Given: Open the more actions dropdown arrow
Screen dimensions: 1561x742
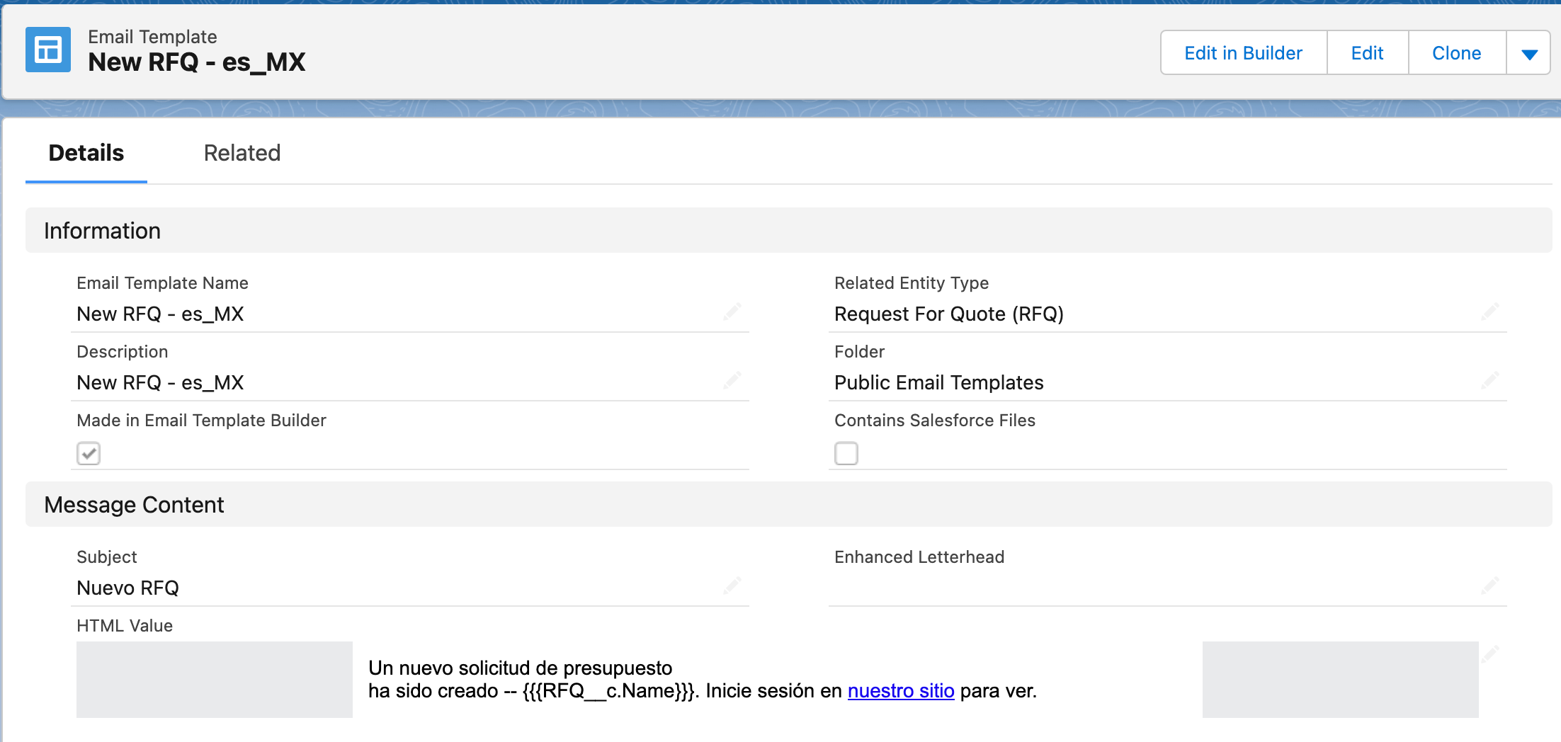Looking at the screenshot, I should pos(1529,53).
